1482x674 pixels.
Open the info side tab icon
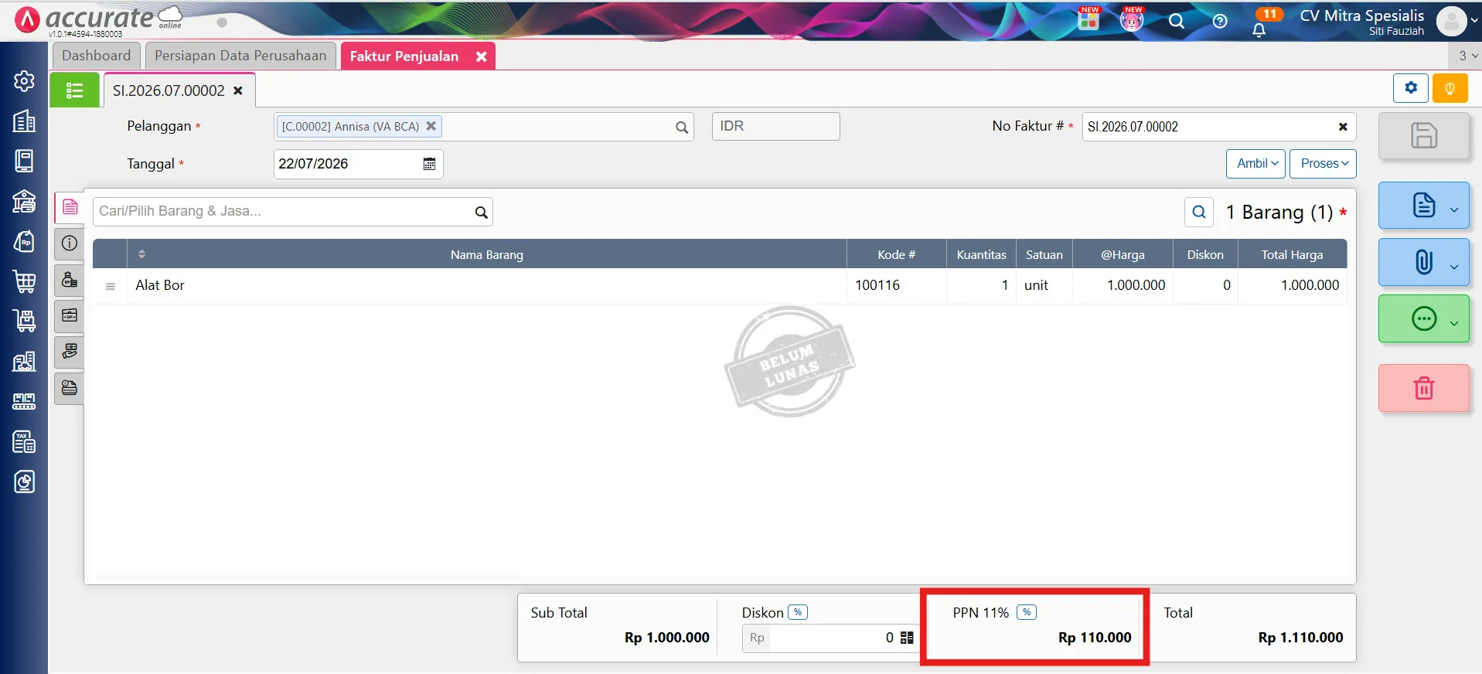[x=70, y=243]
